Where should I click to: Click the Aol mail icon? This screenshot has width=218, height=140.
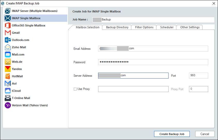pyautogui.click(x=8, y=83)
